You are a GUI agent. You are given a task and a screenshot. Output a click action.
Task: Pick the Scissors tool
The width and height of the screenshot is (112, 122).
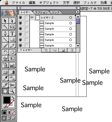click(x=12, y=85)
